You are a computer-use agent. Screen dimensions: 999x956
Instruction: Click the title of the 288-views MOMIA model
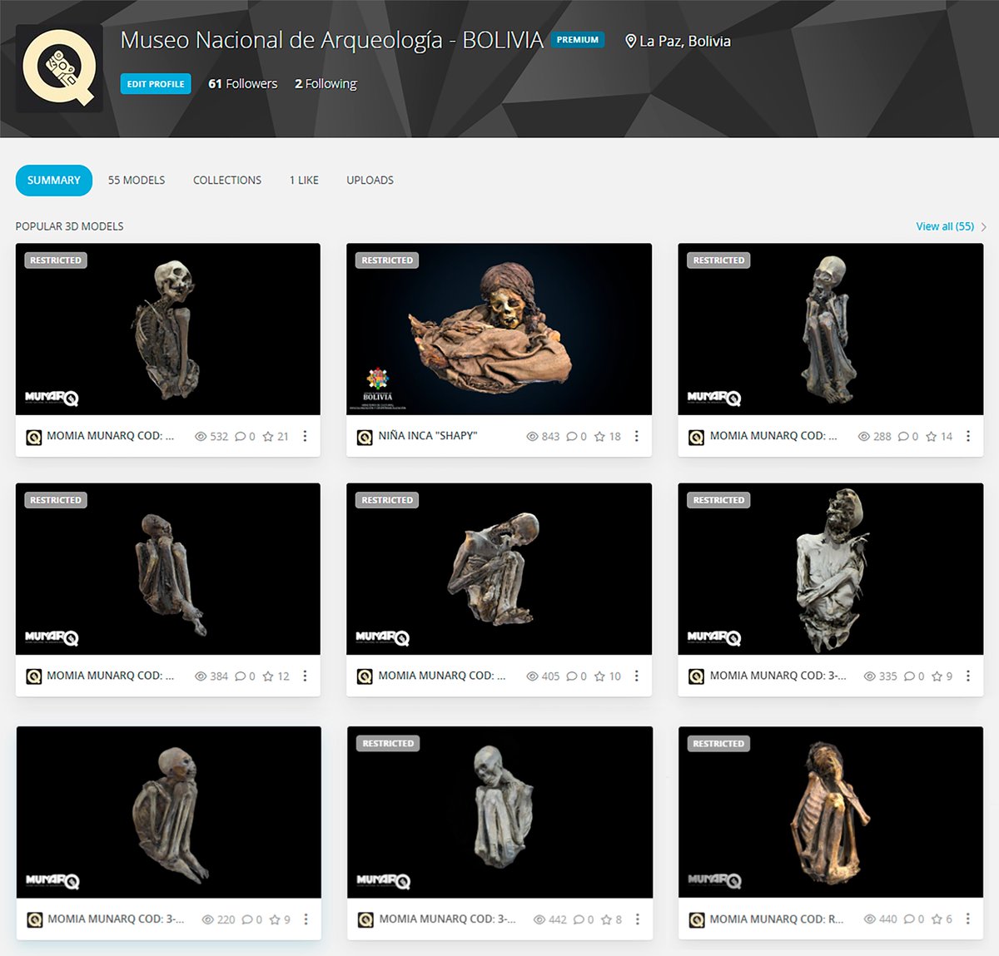[x=773, y=436]
